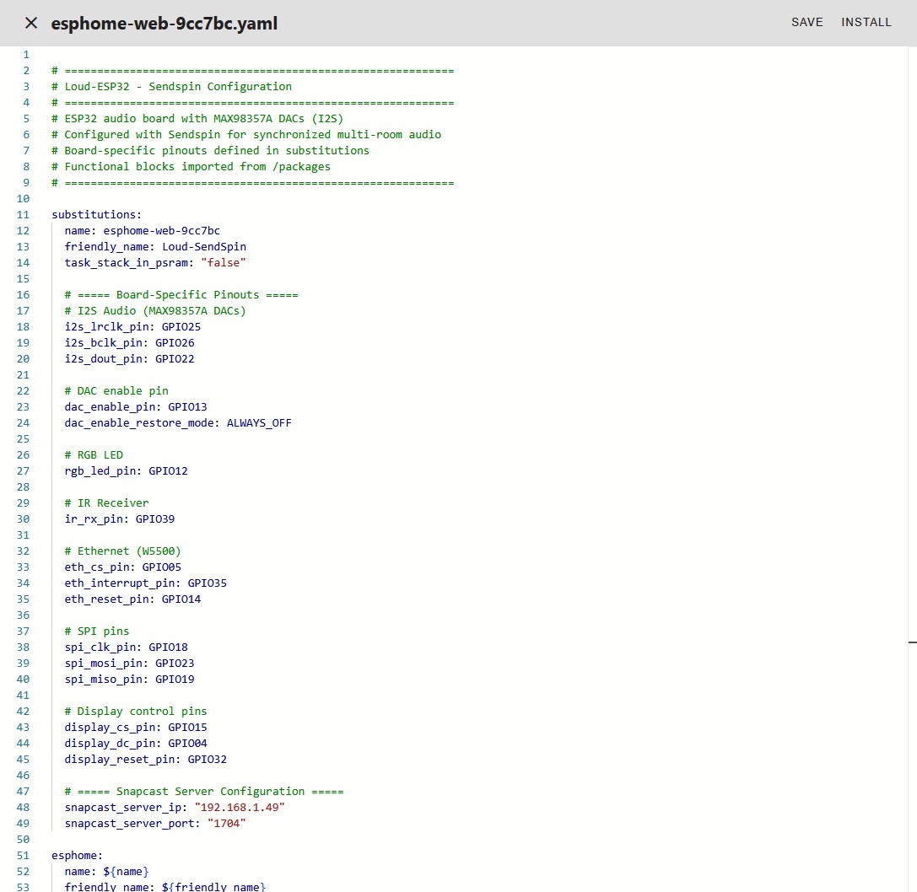This screenshot has width=917, height=892.
Task: Click the 'ESP32 audio board with MAX98357A' comment
Action: (197, 119)
